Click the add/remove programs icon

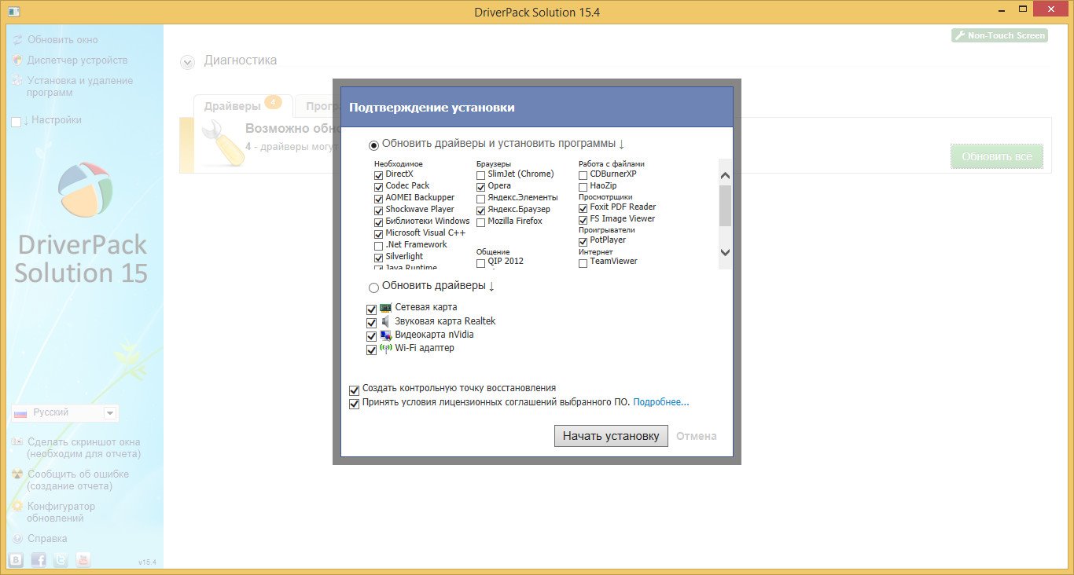(x=17, y=81)
